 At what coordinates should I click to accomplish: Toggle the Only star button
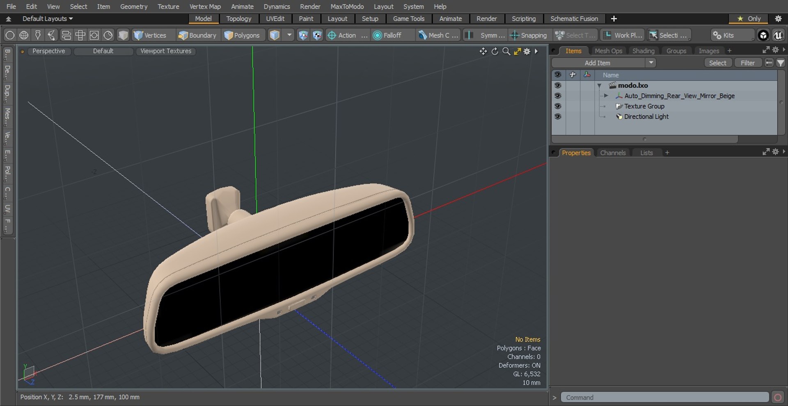pos(749,18)
